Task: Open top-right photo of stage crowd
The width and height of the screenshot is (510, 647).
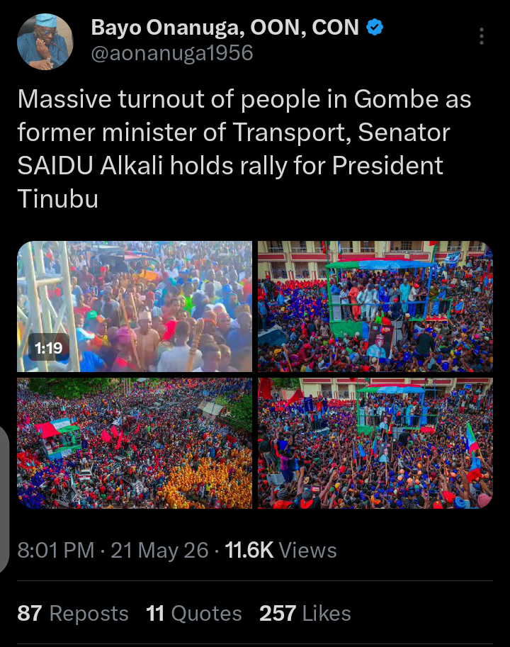Action: click(x=375, y=306)
